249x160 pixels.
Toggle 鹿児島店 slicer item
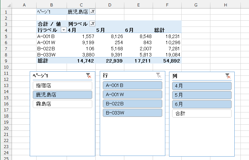point(63,95)
